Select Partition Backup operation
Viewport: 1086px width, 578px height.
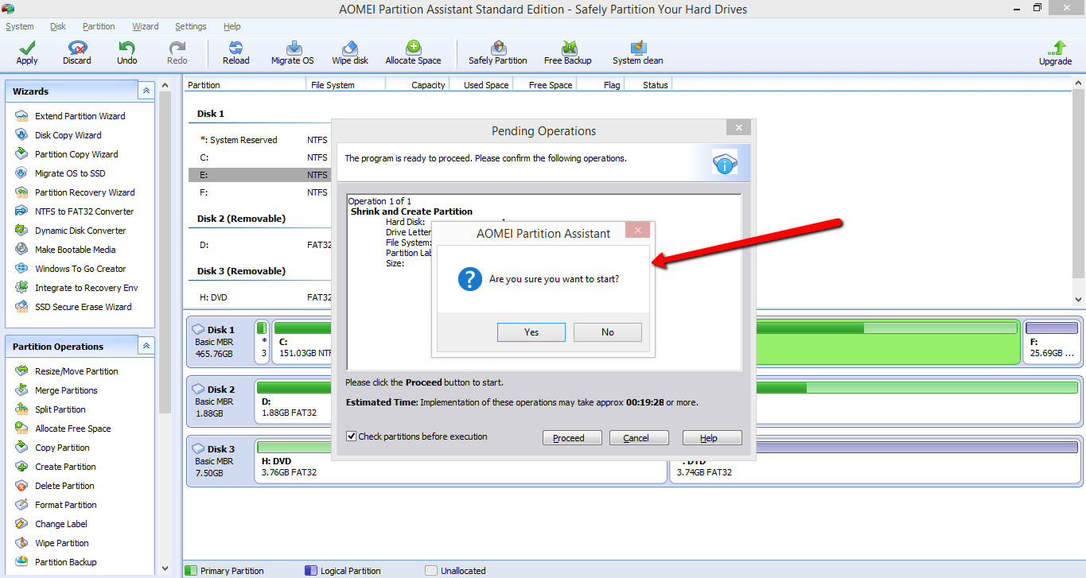pos(66,562)
